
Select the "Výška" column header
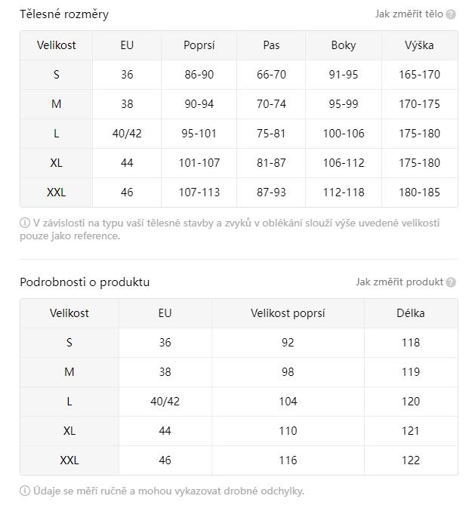[x=419, y=45]
